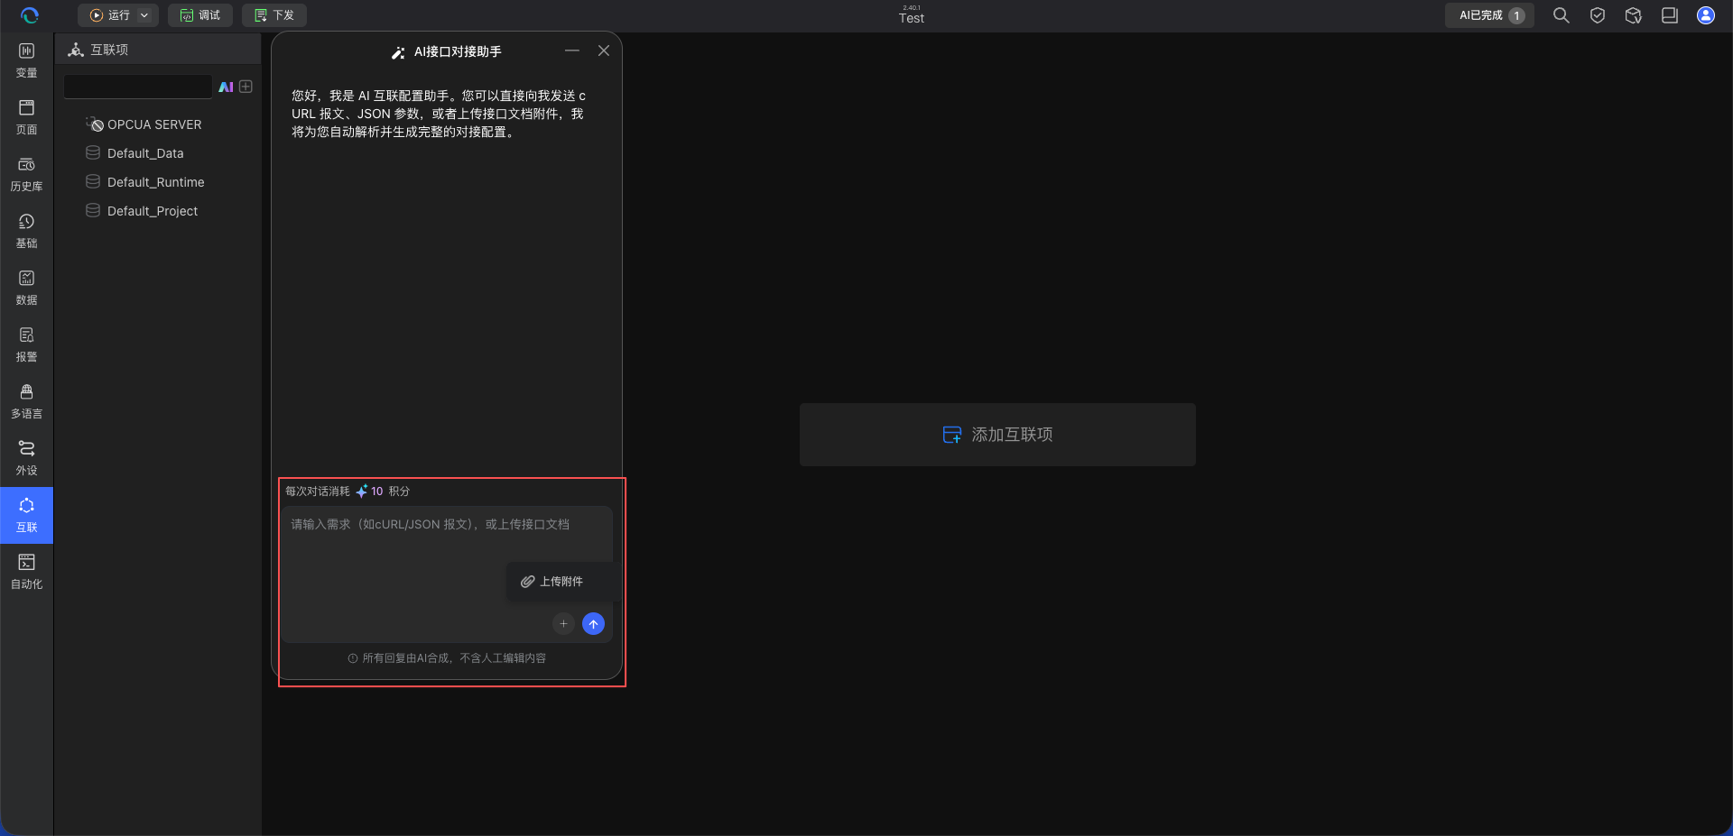Open the 运行 dropdown arrow
This screenshot has width=1733, height=836.
click(x=144, y=15)
